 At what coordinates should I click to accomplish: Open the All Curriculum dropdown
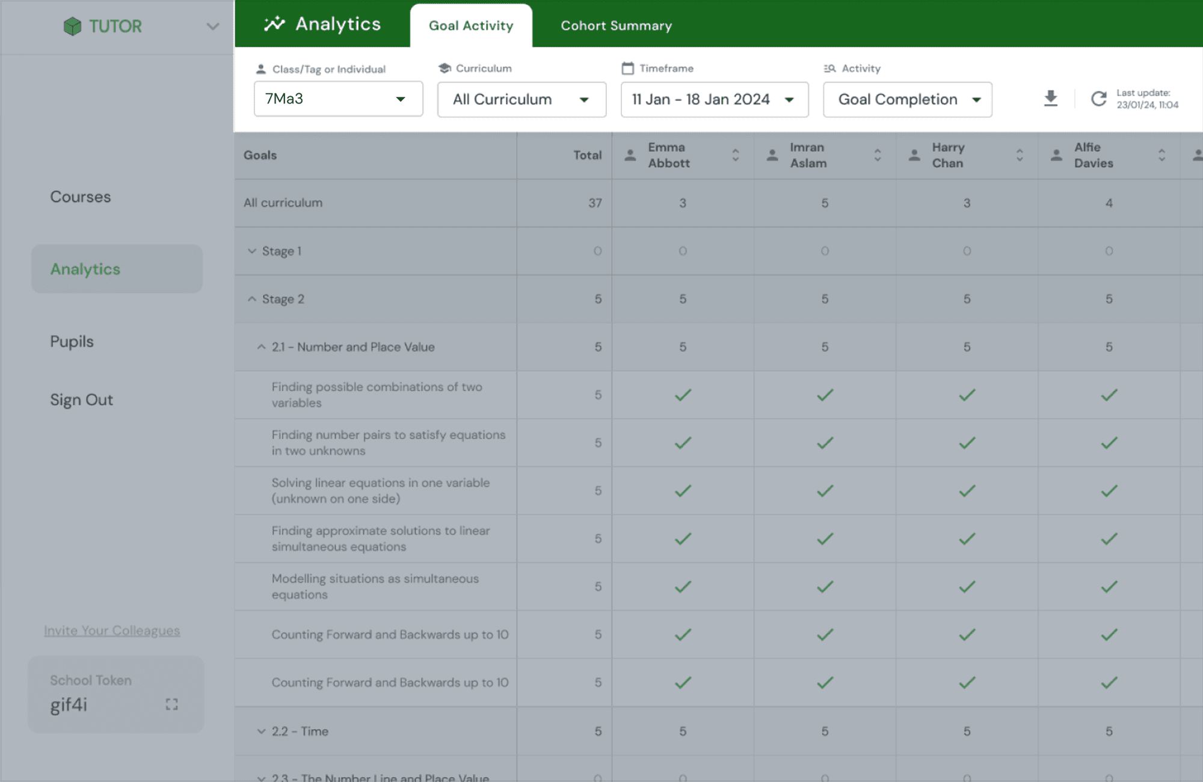tap(522, 100)
